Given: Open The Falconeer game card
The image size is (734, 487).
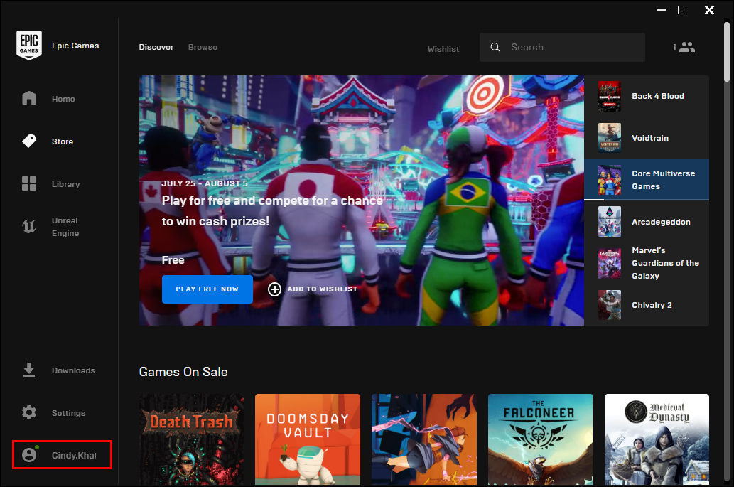Looking at the screenshot, I should tap(540, 439).
